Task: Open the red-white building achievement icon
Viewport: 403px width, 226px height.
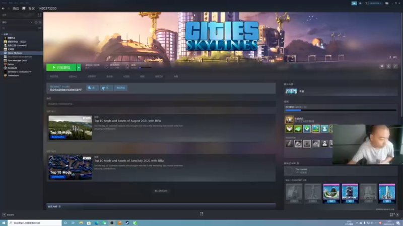Action: pos(289,129)
